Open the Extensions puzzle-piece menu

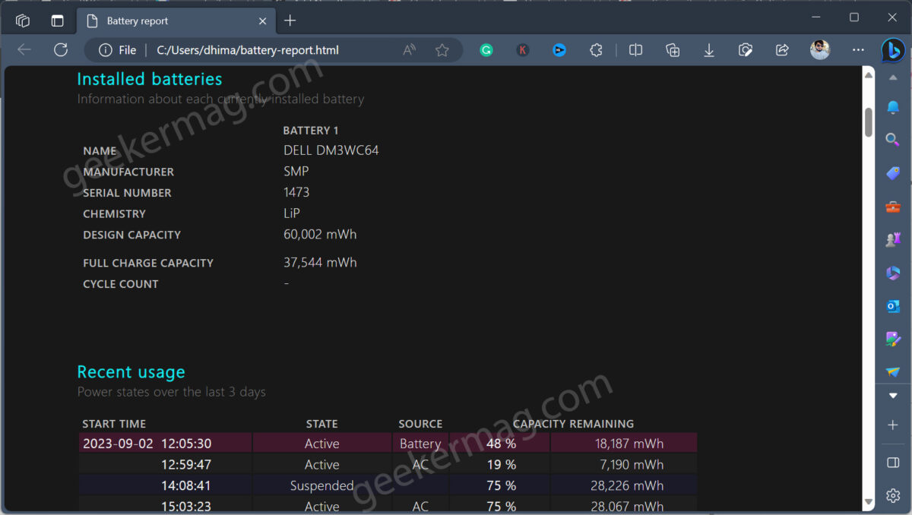pyautogui.click(x=596, y=49)
